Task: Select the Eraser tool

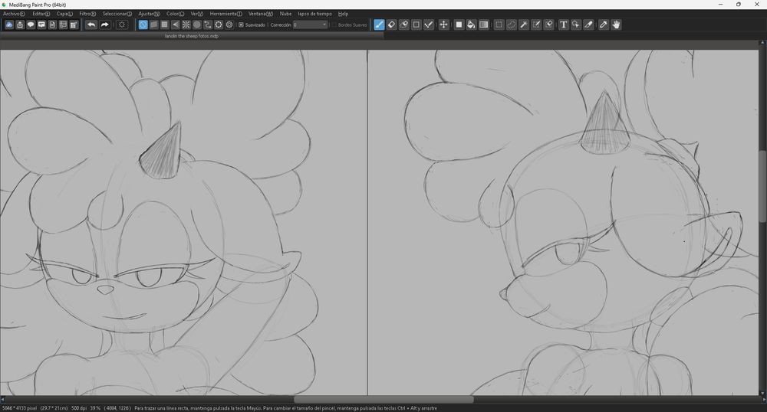Action: pos(391,25)
